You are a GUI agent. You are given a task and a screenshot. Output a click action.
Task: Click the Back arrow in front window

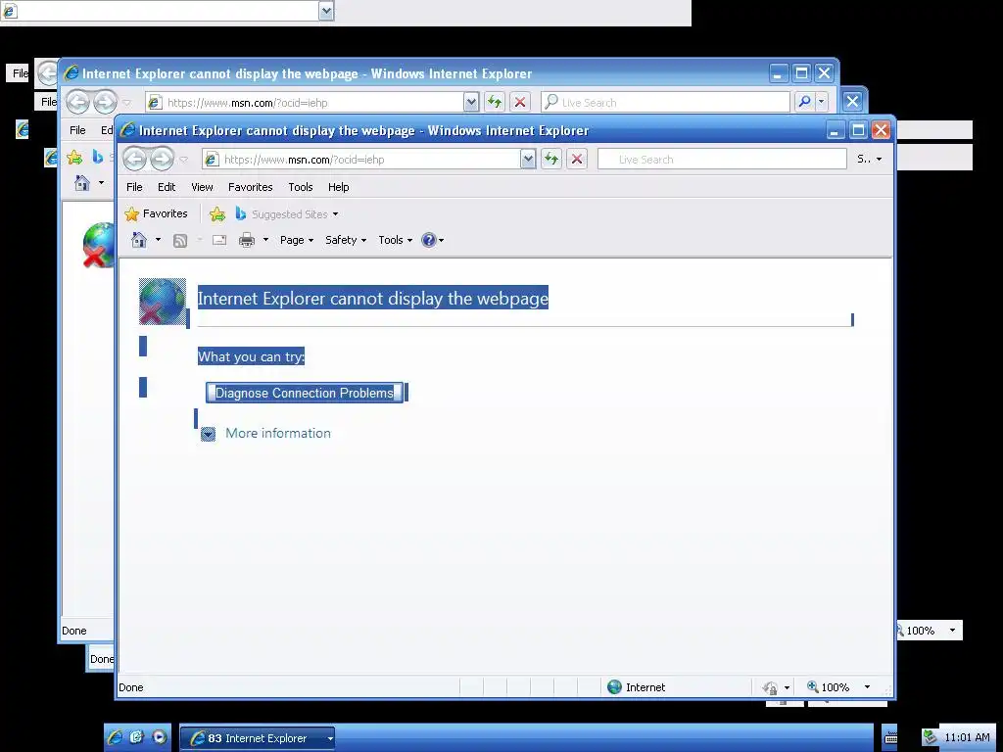point(134,160)
